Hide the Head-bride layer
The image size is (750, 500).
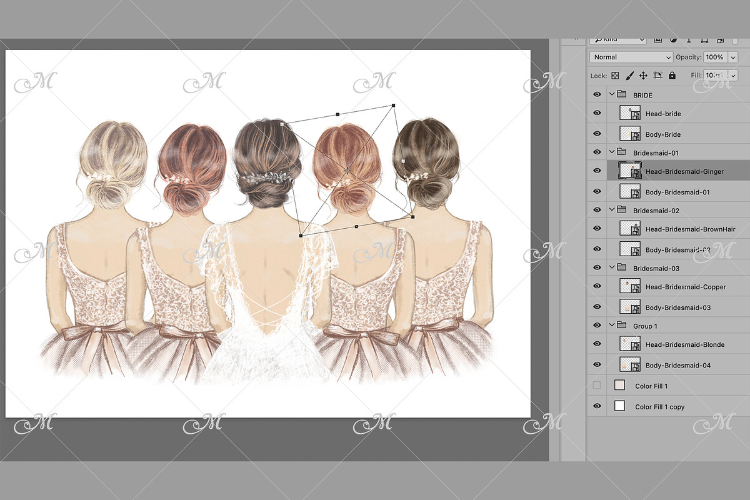(x=597, y=113)
